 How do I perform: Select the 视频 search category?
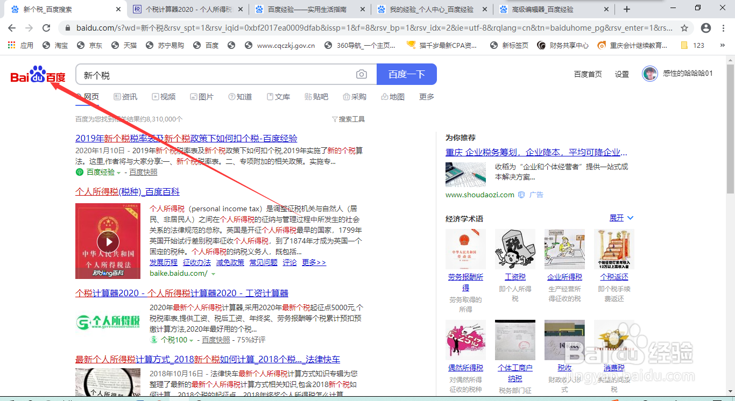pyautogui.click(x=164, y=97)
